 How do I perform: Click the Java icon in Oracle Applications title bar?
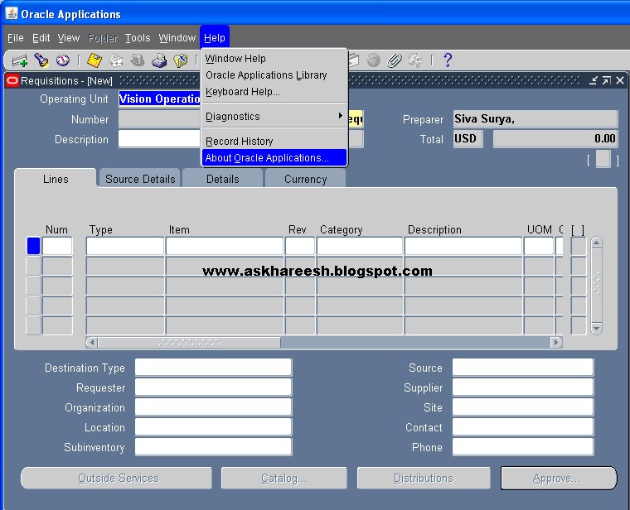[x=12, y=13]
